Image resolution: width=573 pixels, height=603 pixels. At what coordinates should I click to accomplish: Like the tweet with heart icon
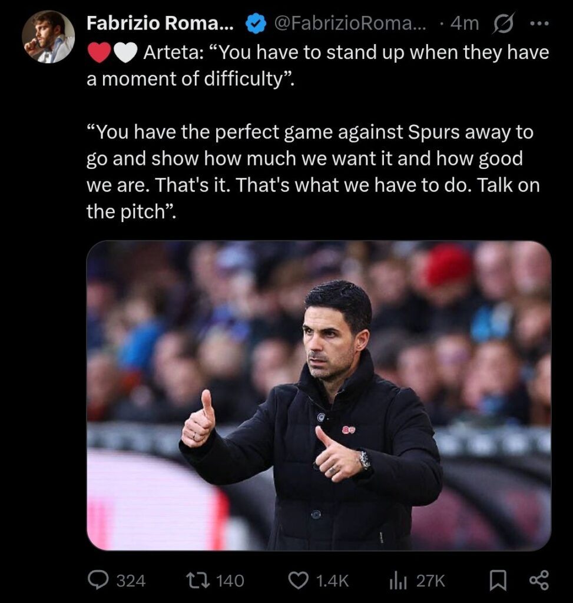click(297, 581)
